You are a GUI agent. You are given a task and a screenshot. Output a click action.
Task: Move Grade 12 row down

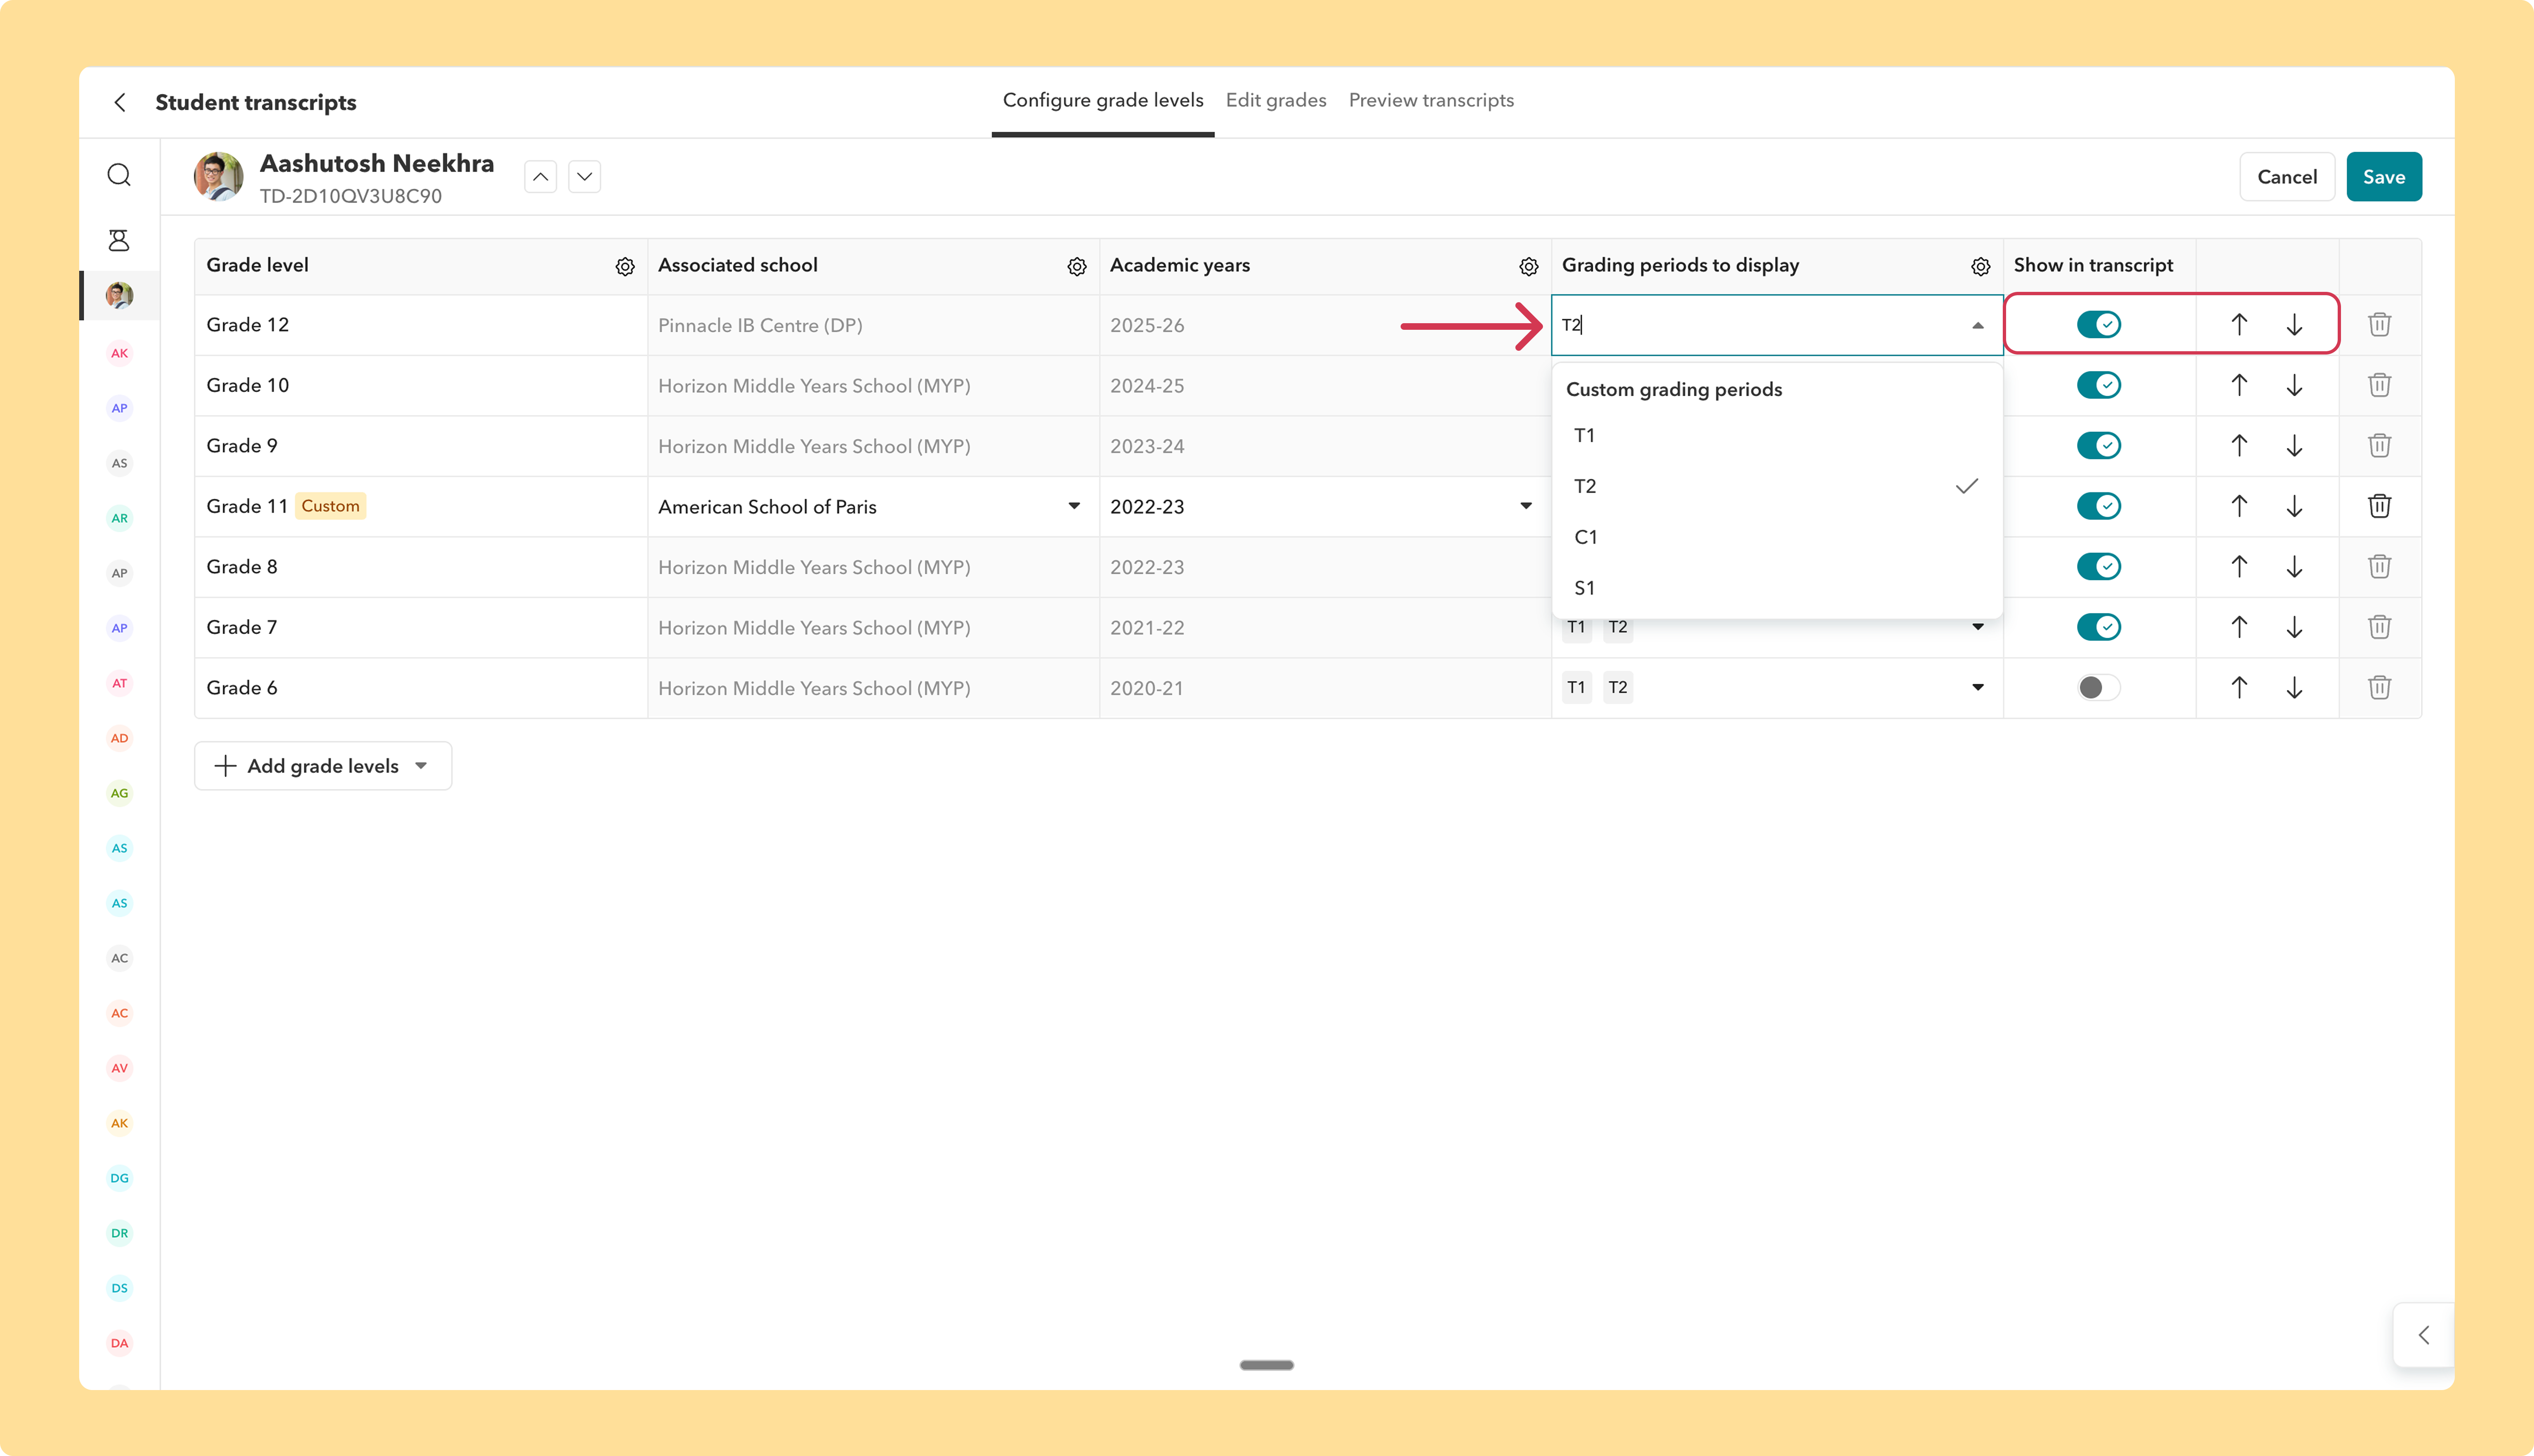point(2295,324)
